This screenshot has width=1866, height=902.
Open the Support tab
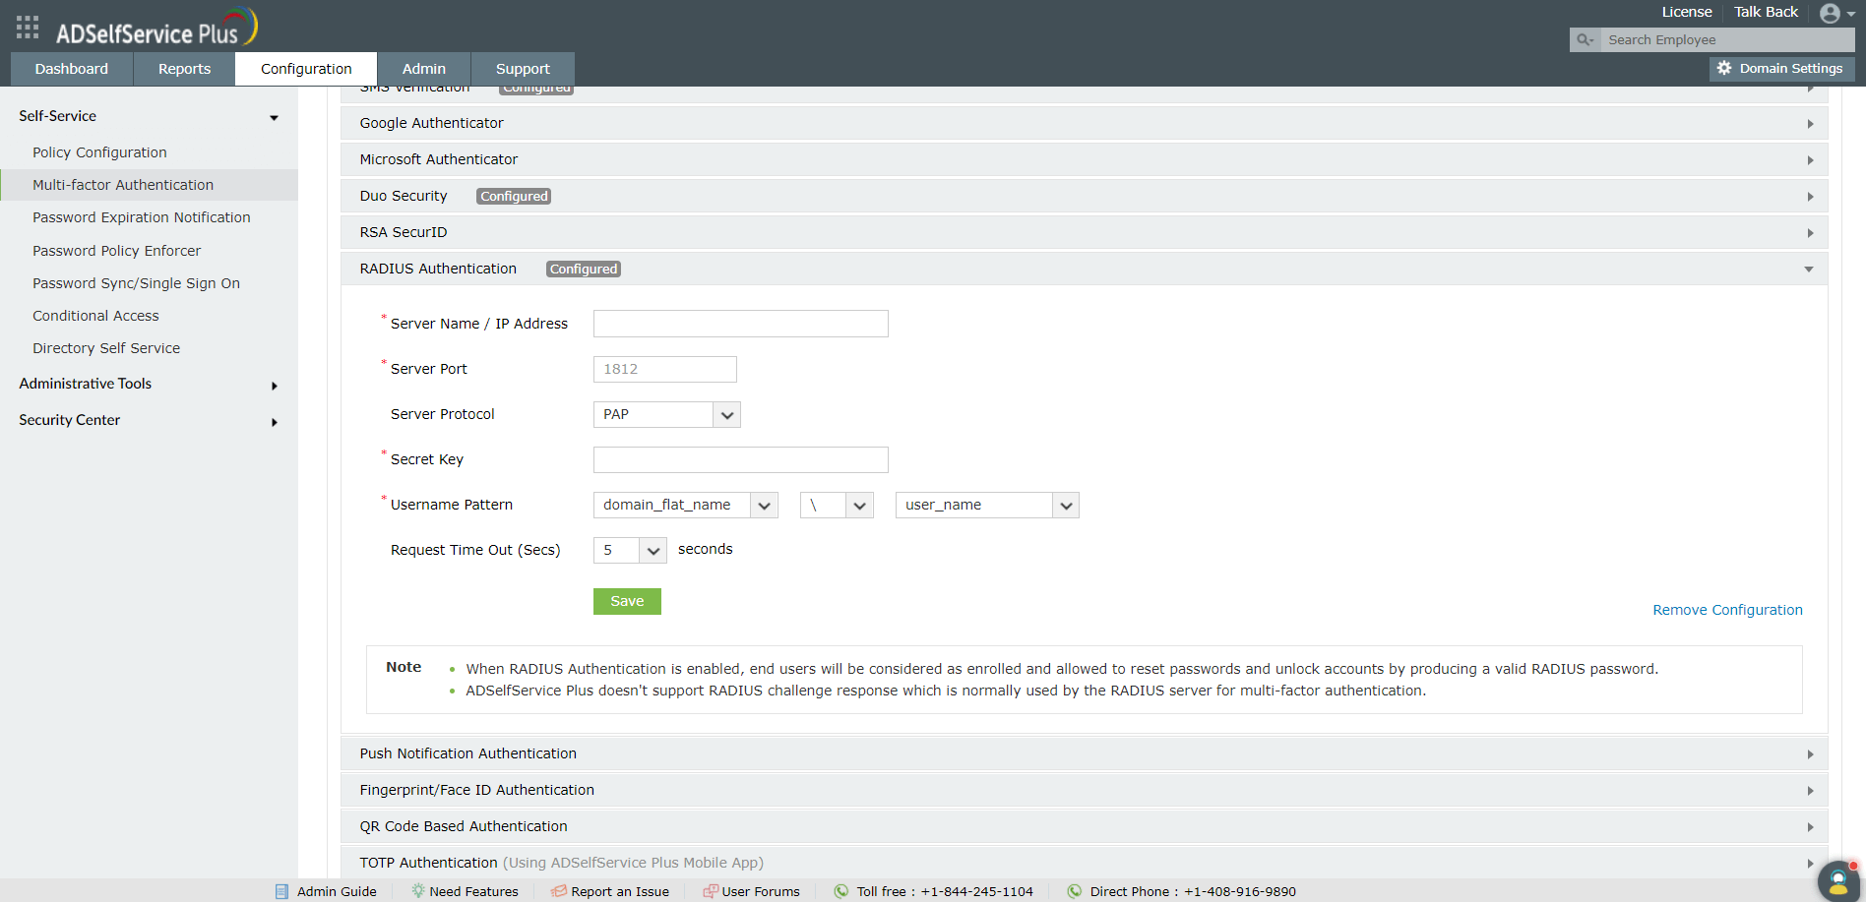(x=523, y=69)
